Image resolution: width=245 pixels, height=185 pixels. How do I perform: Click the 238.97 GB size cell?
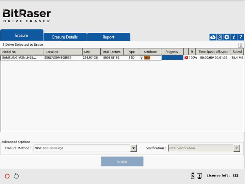coord(90,58)
